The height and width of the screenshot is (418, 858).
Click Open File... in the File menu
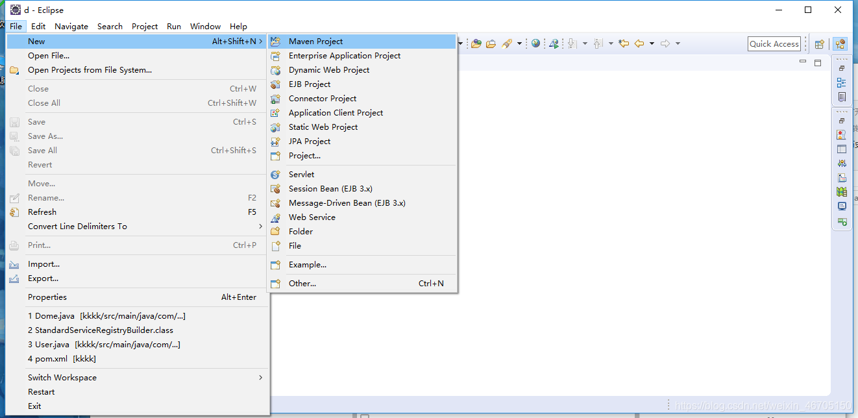coord(138,56)
